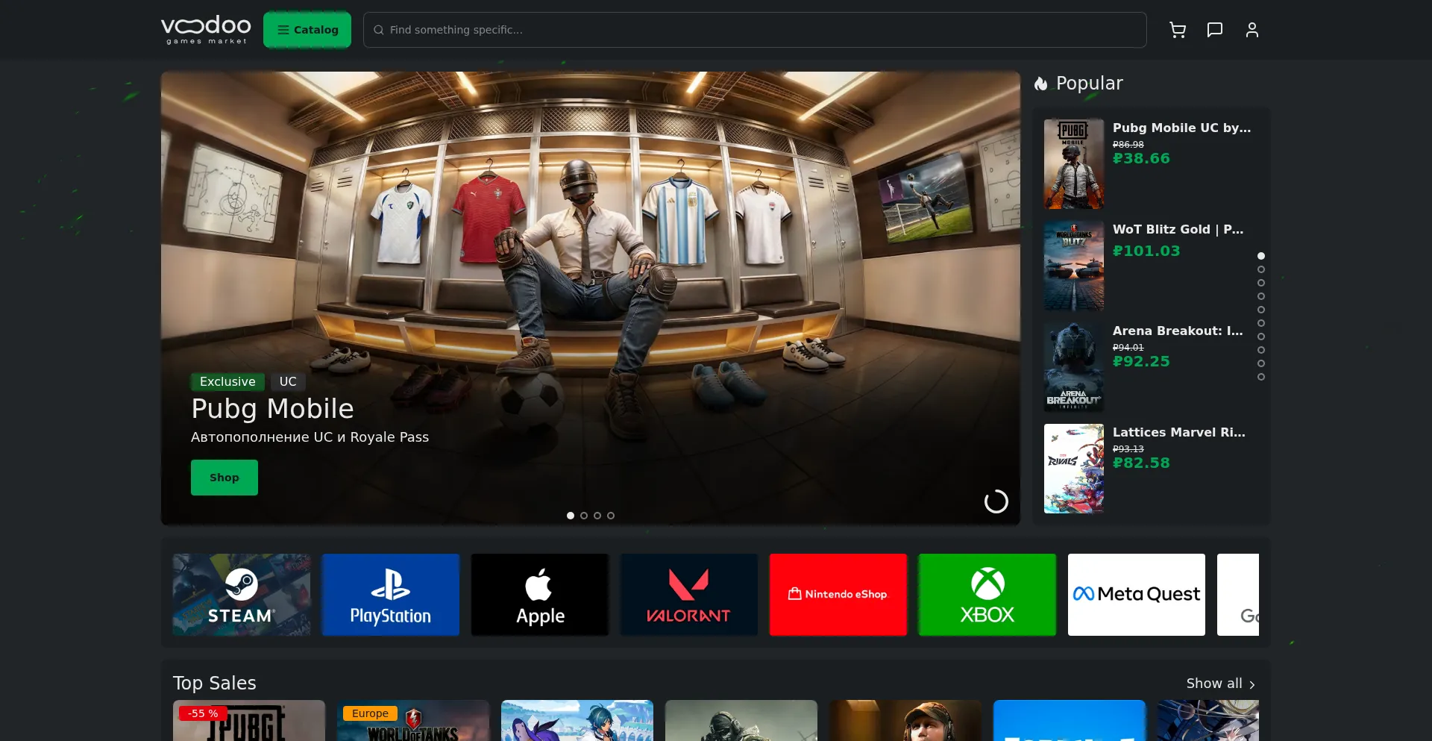Click the ₽101.03 price

point(1146,251)
